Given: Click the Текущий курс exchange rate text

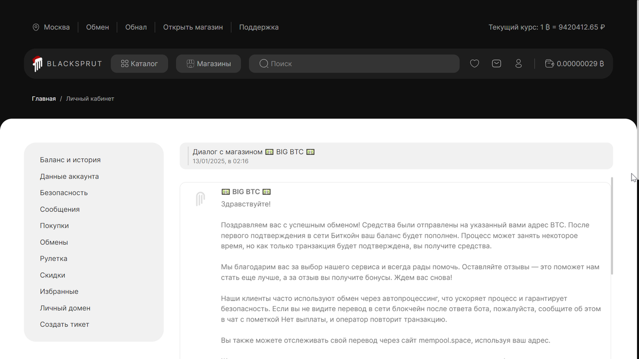Looking at the screenshot, I should tap(547, 27).
